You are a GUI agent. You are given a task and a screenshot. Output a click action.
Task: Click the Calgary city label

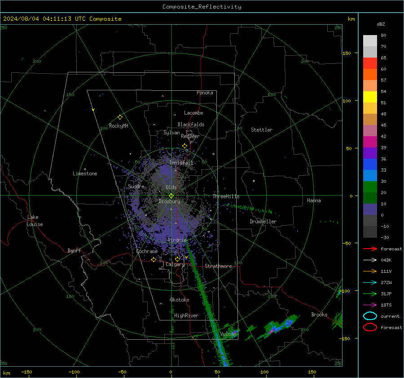click(x=175, y=264)
